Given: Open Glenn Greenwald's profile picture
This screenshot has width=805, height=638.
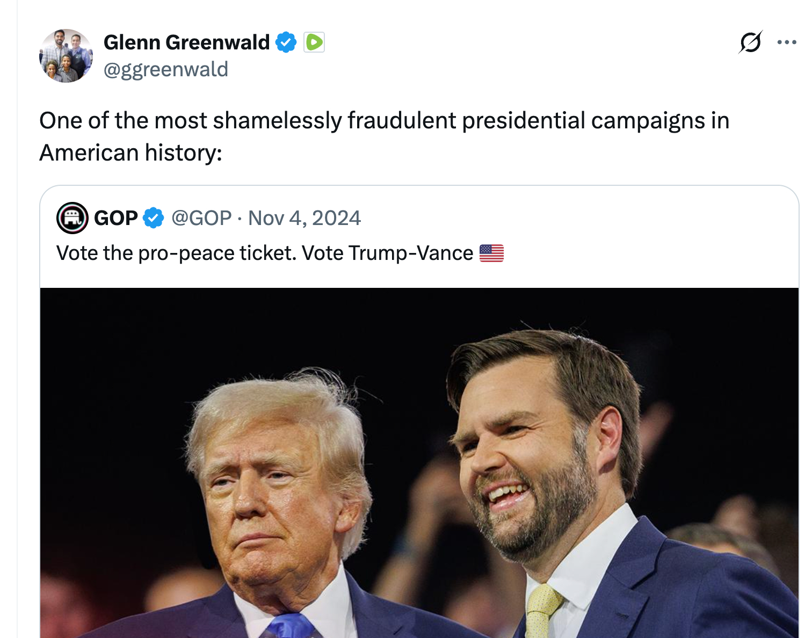Looking at the screenshot, I should (x=66, y=56).
